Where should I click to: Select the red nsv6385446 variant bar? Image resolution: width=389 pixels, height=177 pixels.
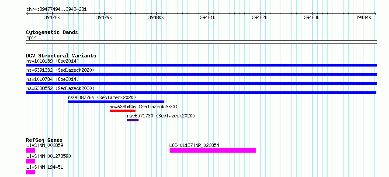coord(122,111)
